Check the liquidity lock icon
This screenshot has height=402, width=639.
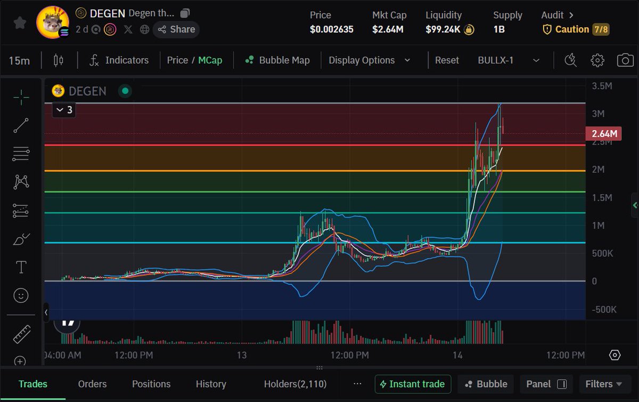469,29
